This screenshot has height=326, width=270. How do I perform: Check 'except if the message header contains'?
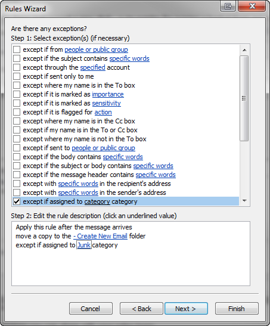[x=17, y=175]
